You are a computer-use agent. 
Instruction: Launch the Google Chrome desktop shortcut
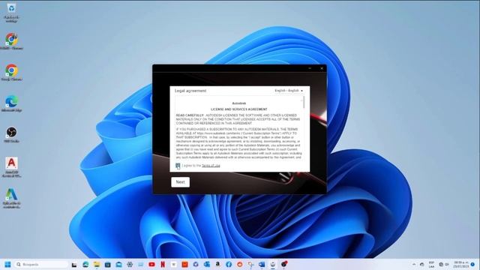click(11, 73)
